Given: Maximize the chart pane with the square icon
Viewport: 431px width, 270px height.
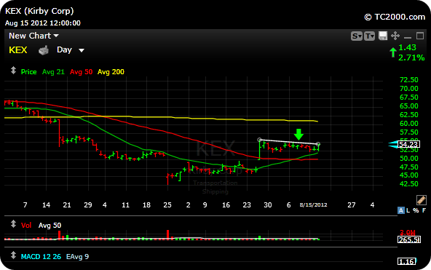Looking at the screenshot, I should (420, 36).
